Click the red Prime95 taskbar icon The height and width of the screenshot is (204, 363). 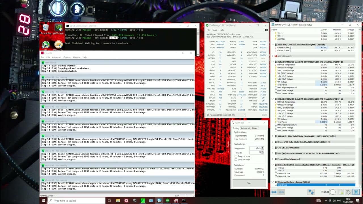pos(126,201)
